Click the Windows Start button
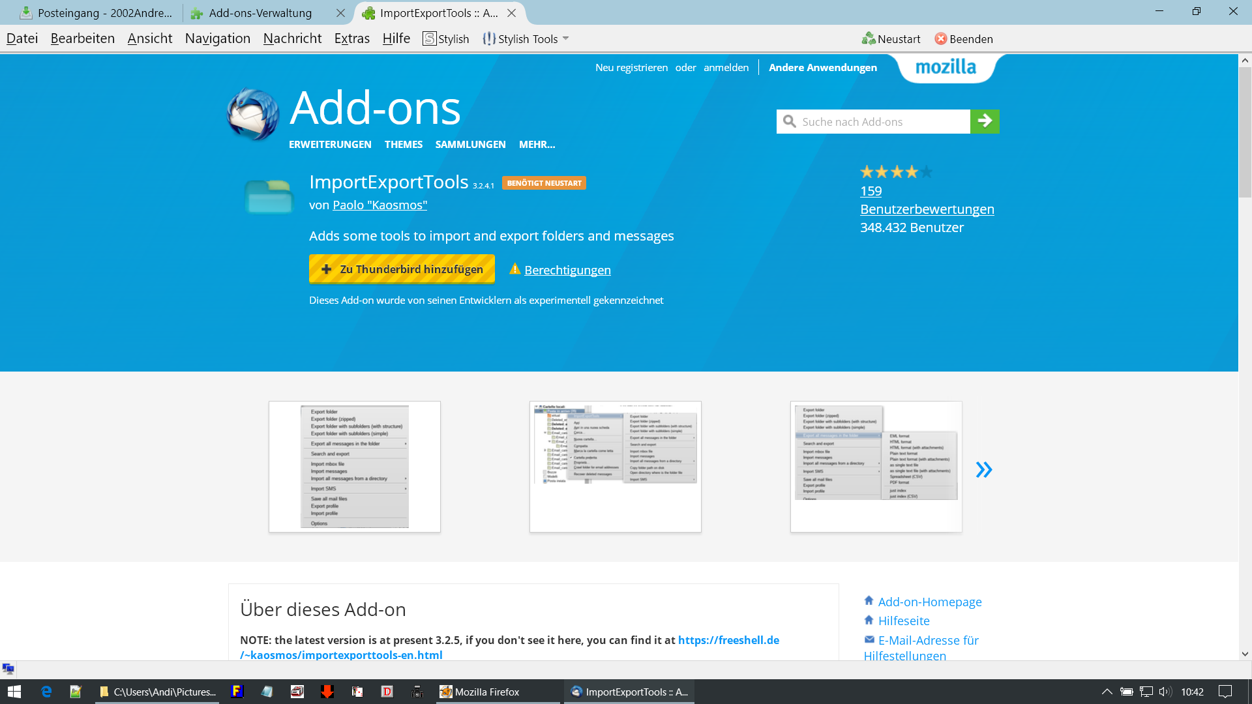Image resolution: width=1252 pixels, height=704 pixels. pos(14,692)
